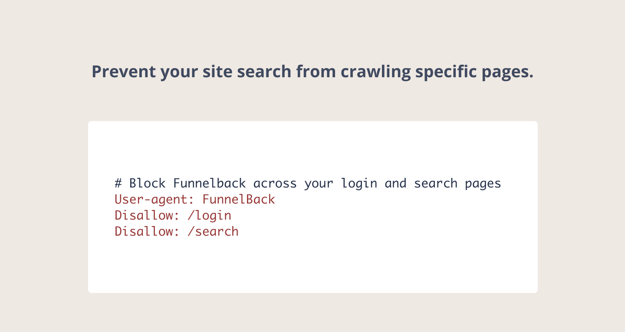The image size is (625, 332).
Task: Click the first Disallow: label
Action: 147,215
